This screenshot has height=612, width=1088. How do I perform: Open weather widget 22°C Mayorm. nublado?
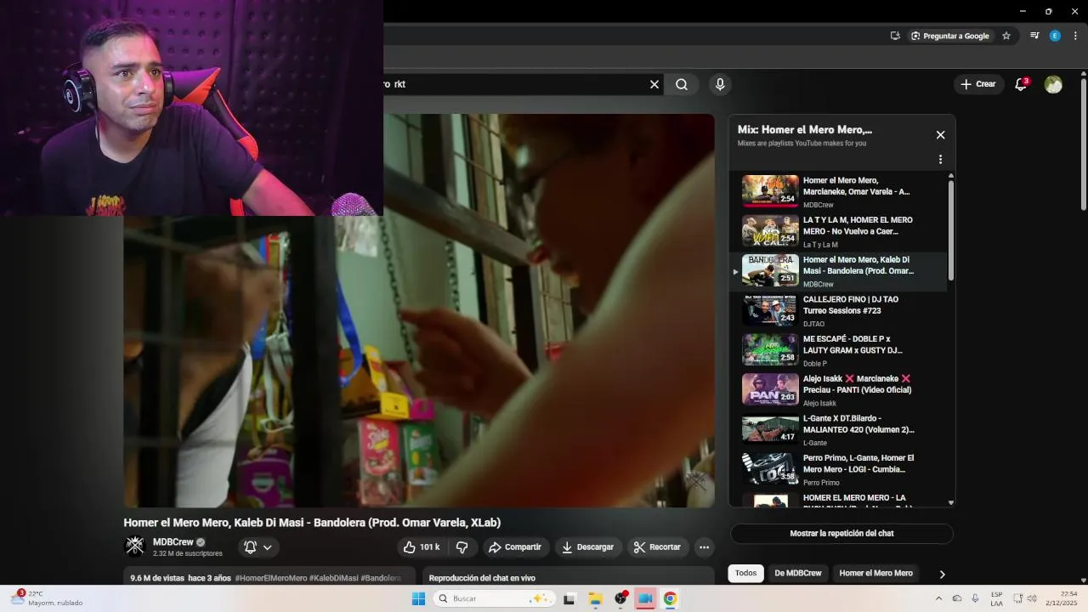(47, 598)
